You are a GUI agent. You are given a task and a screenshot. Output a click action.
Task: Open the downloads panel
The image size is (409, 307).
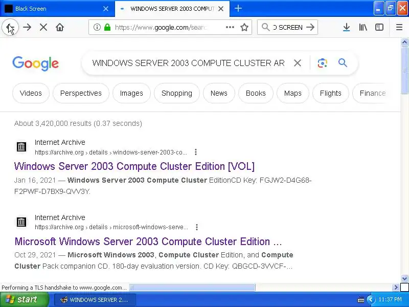point(347,27)
